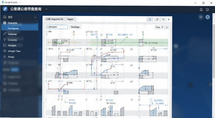215x118 pixels.
Task: Click the green 'Blk 66 fomlin' label
Action: click(x=151, y=43)
